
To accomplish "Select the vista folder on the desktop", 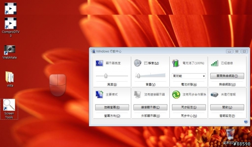I will click(x=10, y=79).
